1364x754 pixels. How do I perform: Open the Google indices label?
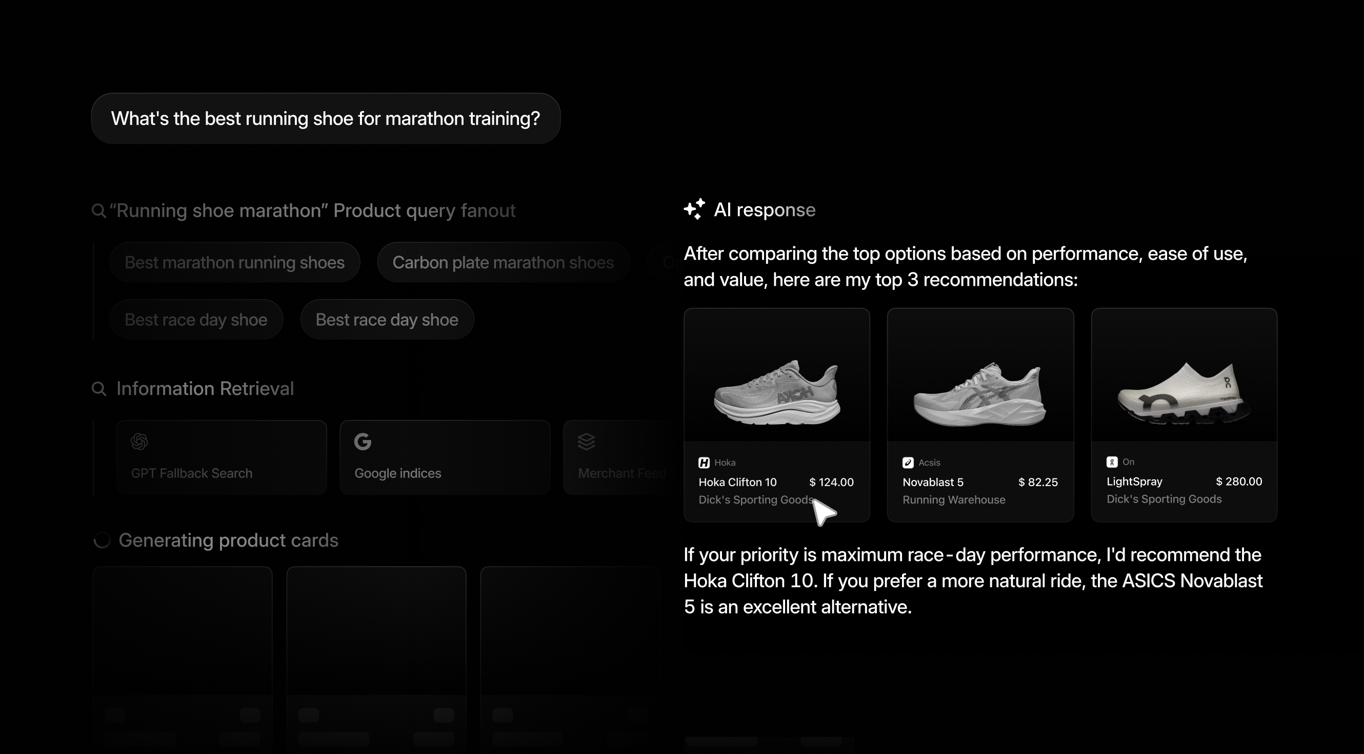(397, 473)
